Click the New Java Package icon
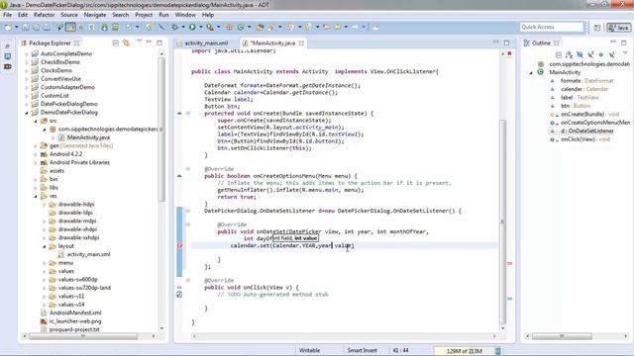634x356 pixels. pos(229,27)
